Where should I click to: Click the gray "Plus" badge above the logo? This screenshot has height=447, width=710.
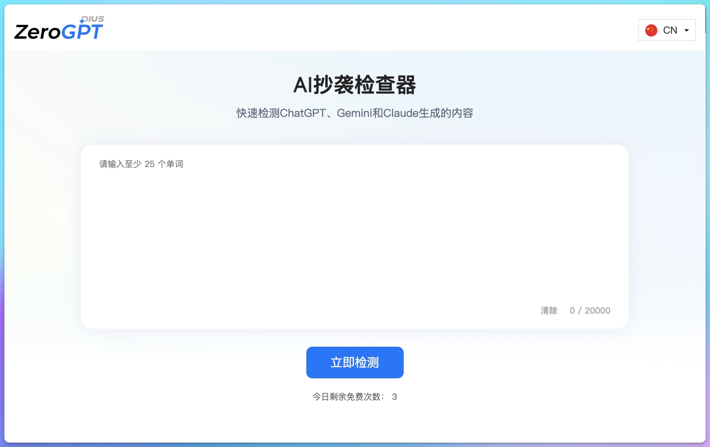[93, 19]
